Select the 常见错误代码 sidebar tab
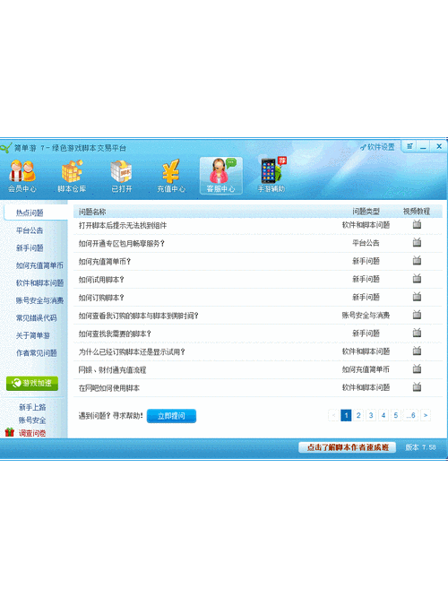Image resolution: width=448 pixels, height=598 pixels. (x=36, y=318)
